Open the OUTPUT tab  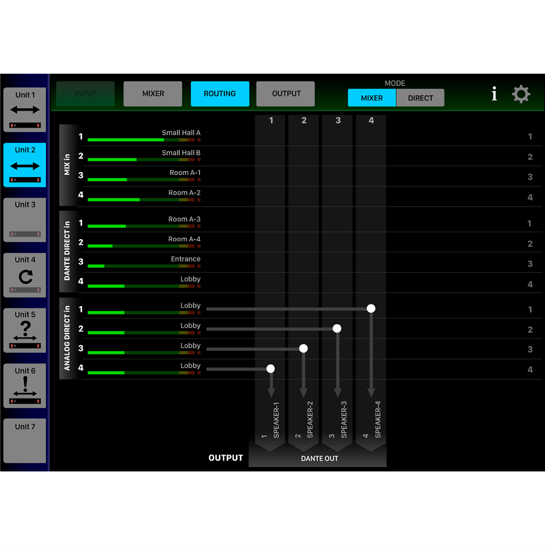coord(286,94)
